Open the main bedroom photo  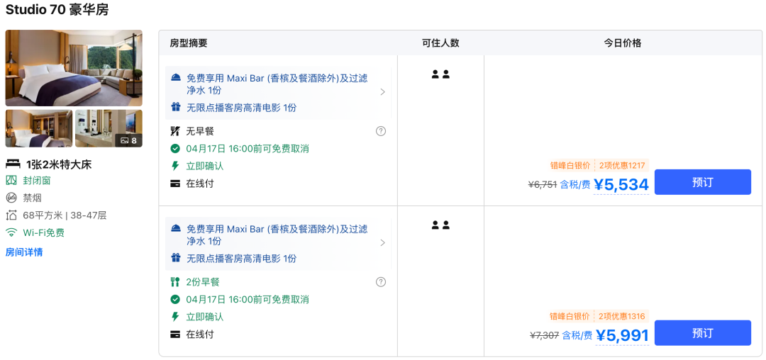click(74, 68)
